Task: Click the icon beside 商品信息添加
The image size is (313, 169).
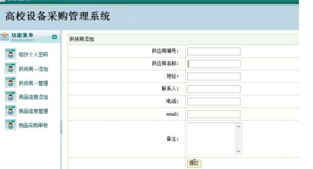Action: pos(10,97)
